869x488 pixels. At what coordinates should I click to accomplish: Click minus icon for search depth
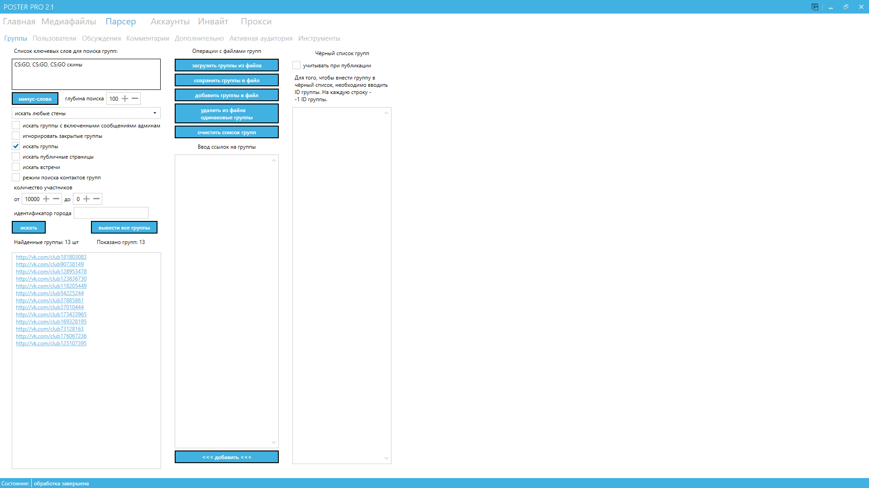pos(135,99)
